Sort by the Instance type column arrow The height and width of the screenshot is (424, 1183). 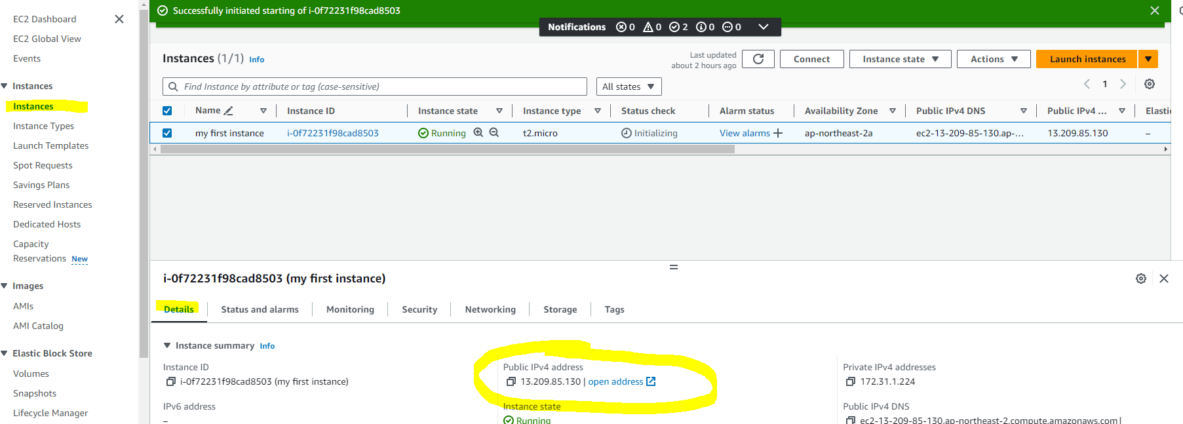point(598,111)
